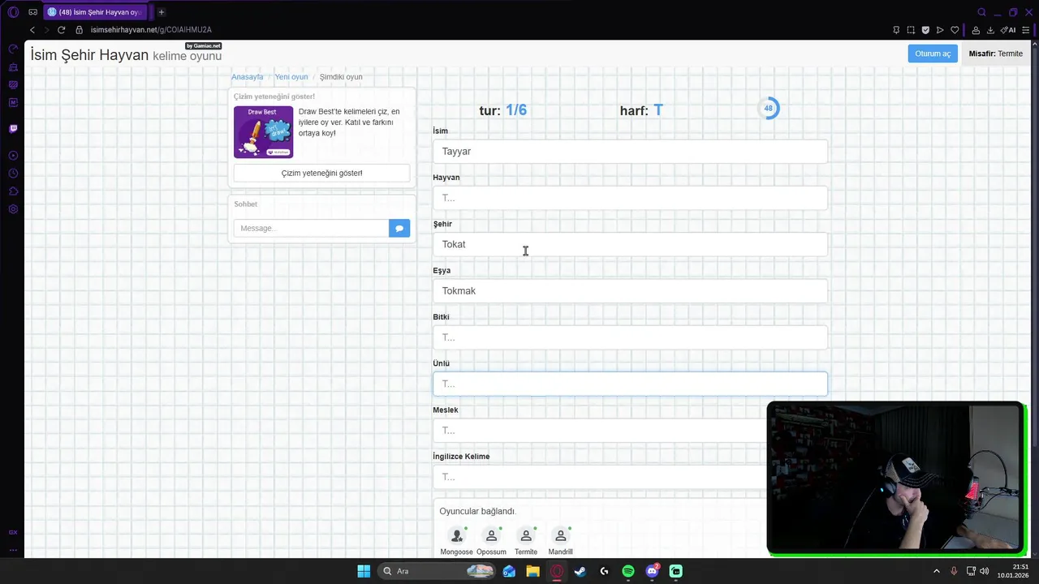The image size is (1039, 584).
Task: Click the Oturum aç button
Action: (933, 54)
